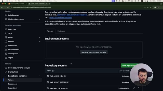The height and width of the screenshot is (91, 163).
Task: Click the github.com address bar URL
Action: 32,7
